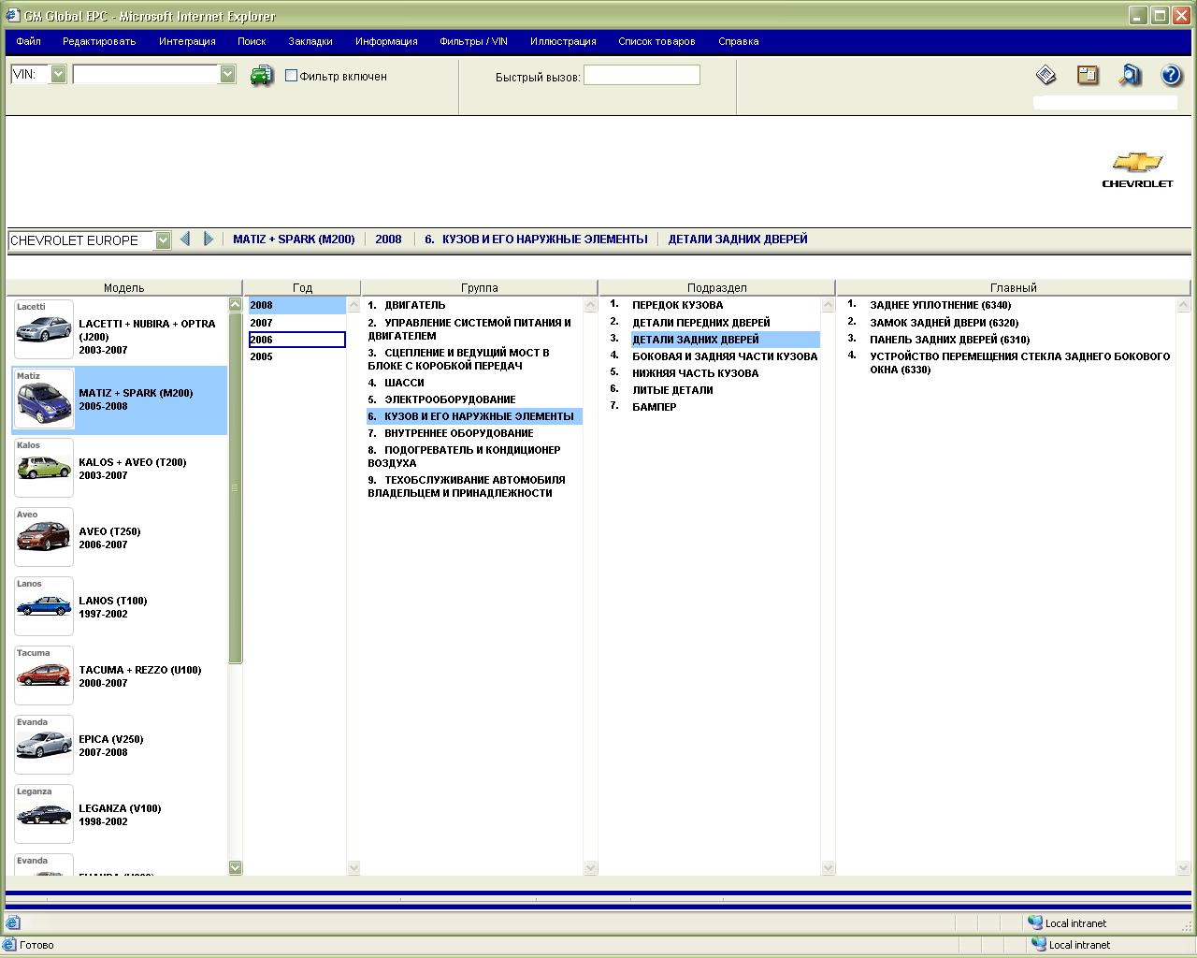
Task: Open the Справка menu
Action: coord(739,41)
